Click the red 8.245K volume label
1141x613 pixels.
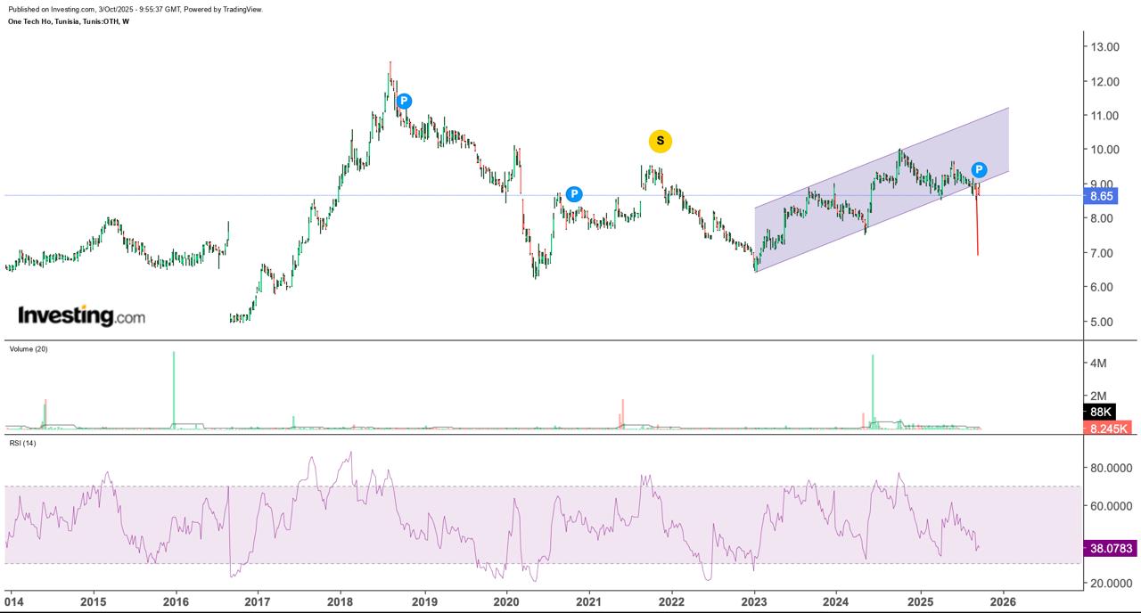click(x=1108, y=429)
